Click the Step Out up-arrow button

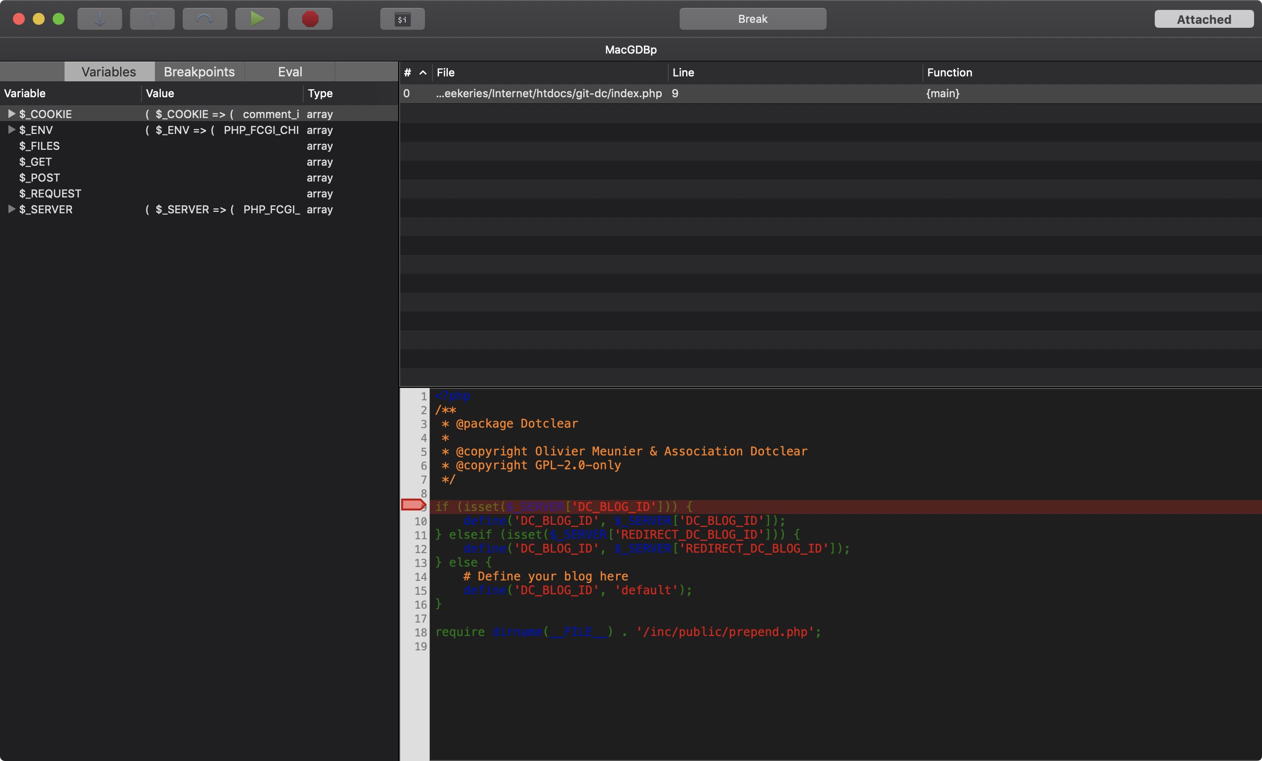[x=152, y=19]
